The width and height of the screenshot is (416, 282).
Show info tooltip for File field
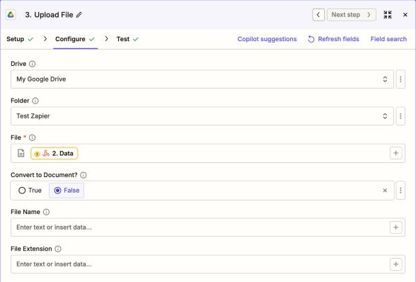pyautogui.click(x=32, y=137)
